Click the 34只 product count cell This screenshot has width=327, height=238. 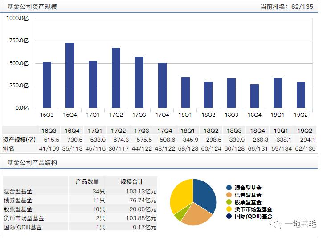(98, 191)
